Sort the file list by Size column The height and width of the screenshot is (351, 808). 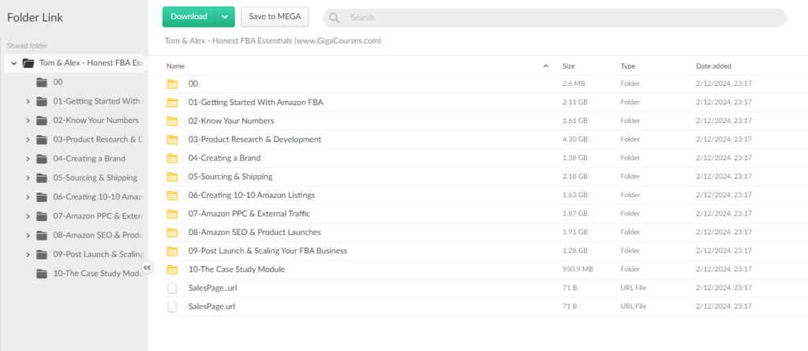[x=568, y=66]
